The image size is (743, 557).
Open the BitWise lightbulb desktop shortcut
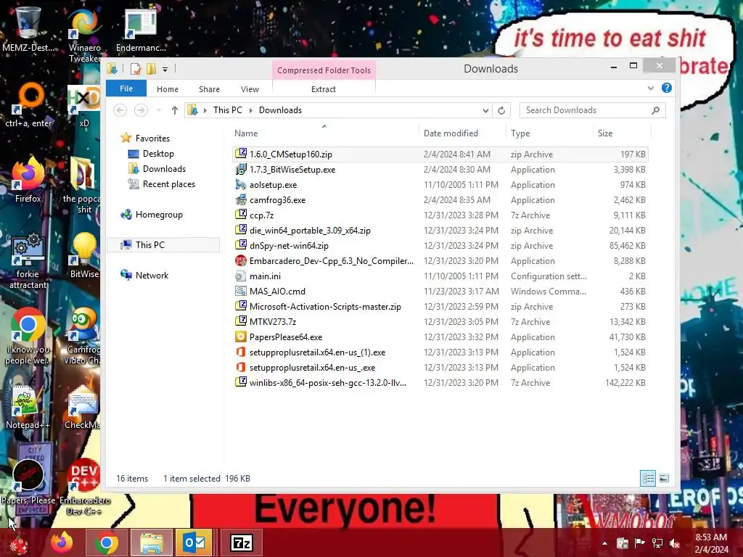click(84, 255)
